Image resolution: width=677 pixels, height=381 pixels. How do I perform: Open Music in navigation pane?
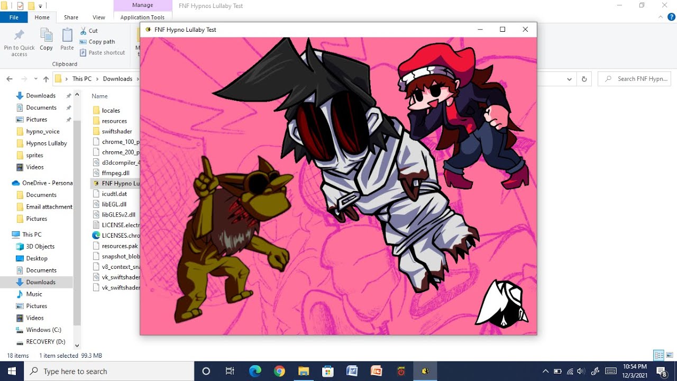point(34,294)
